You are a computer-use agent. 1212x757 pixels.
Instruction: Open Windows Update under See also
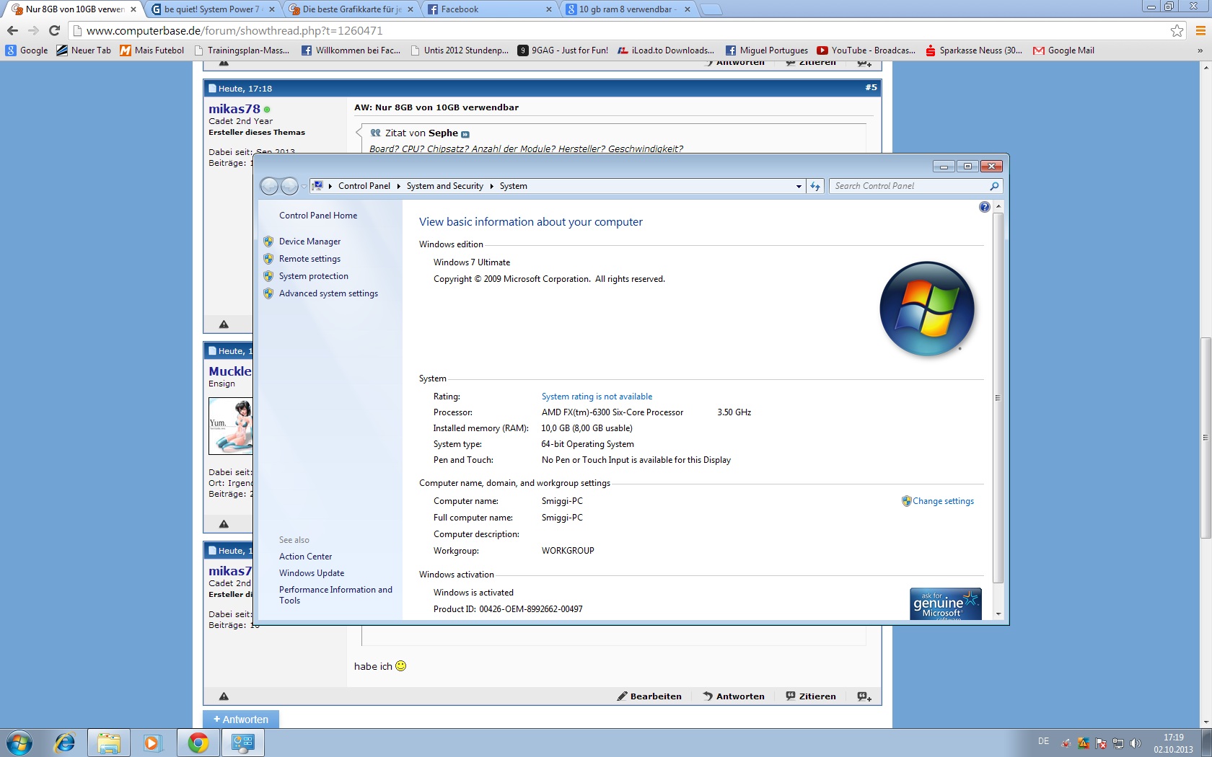312,573
